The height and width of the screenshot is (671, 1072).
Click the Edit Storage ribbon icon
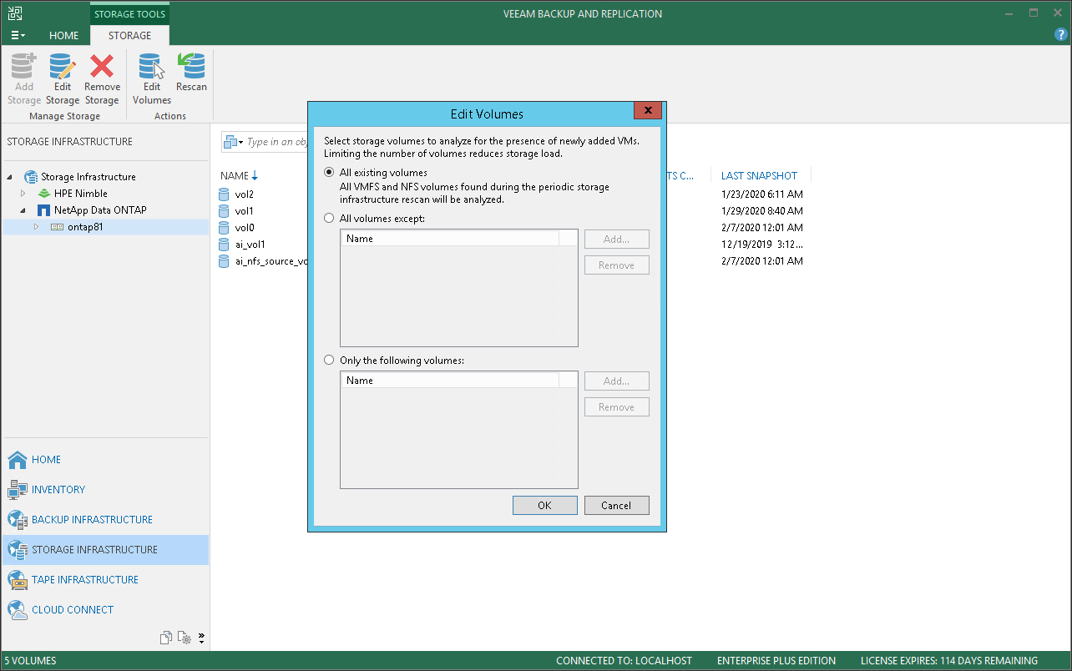(x=63, y=66)
